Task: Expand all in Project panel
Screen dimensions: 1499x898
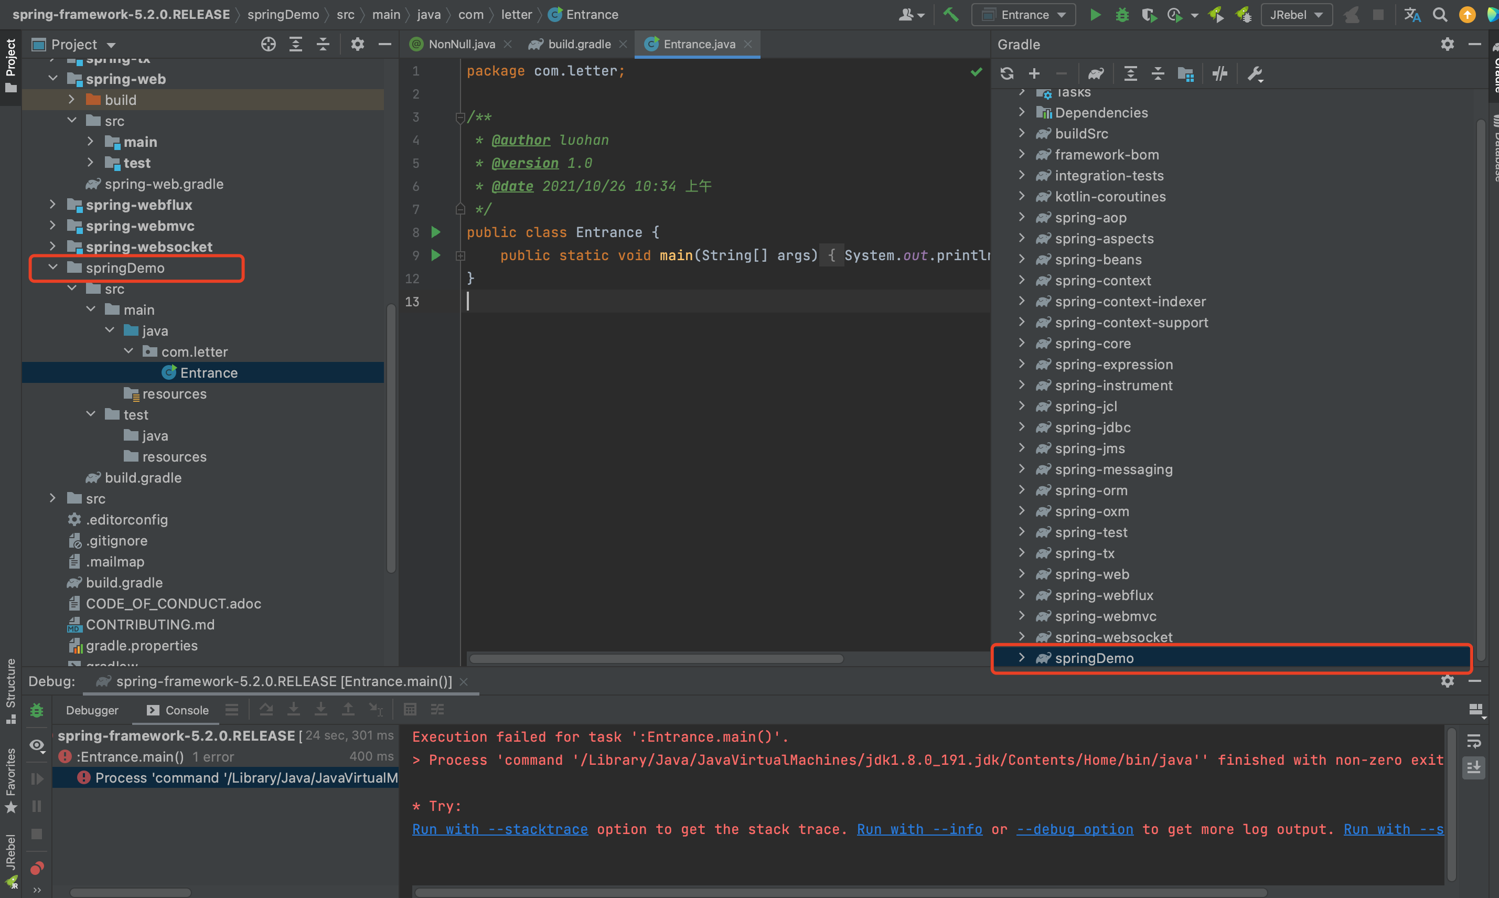Action: [295, 44]
